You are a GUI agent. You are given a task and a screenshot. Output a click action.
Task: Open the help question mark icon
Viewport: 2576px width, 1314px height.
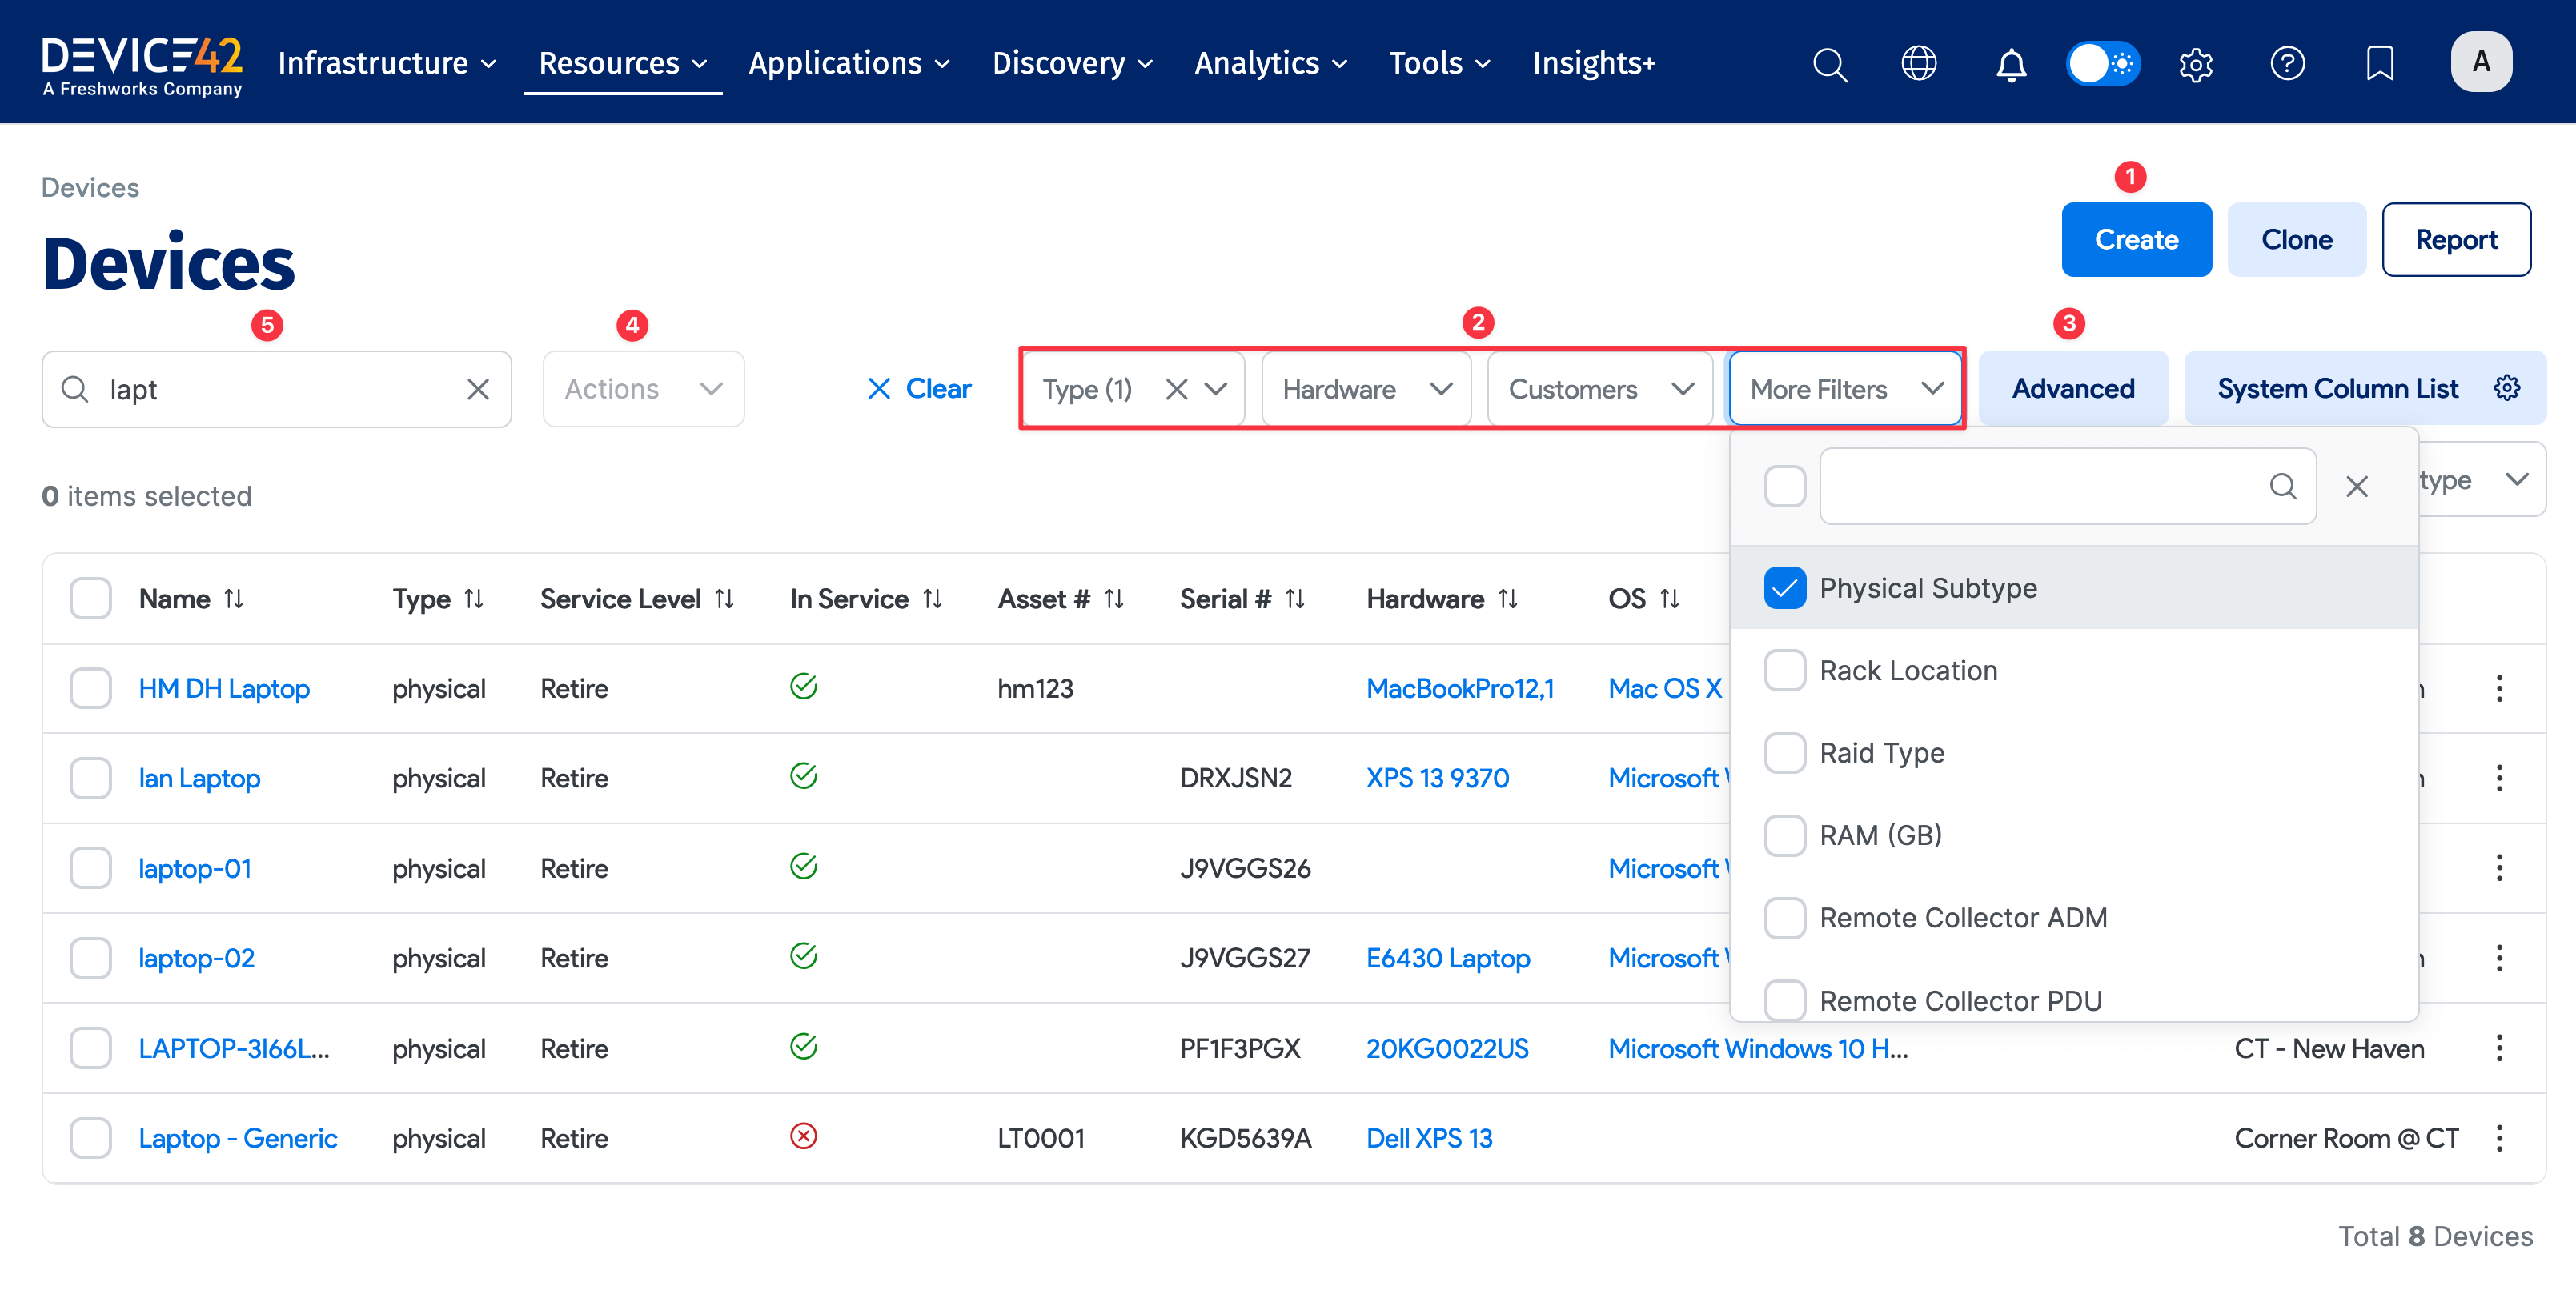pyautogui.click(x=2288, y=63)
